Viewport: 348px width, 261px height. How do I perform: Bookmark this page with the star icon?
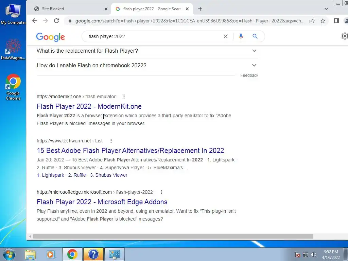(x=323, y=21)
